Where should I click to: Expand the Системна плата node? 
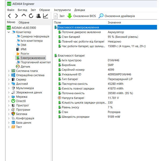click(x=9, y=71)
